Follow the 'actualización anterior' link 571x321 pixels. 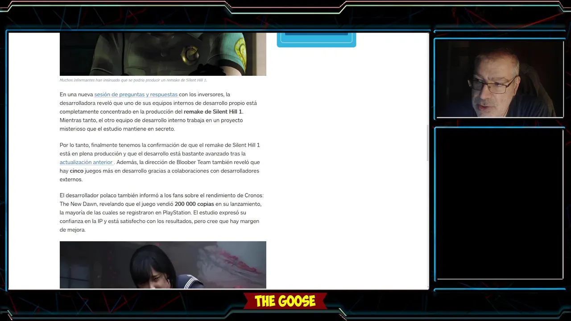coord(86,162)
